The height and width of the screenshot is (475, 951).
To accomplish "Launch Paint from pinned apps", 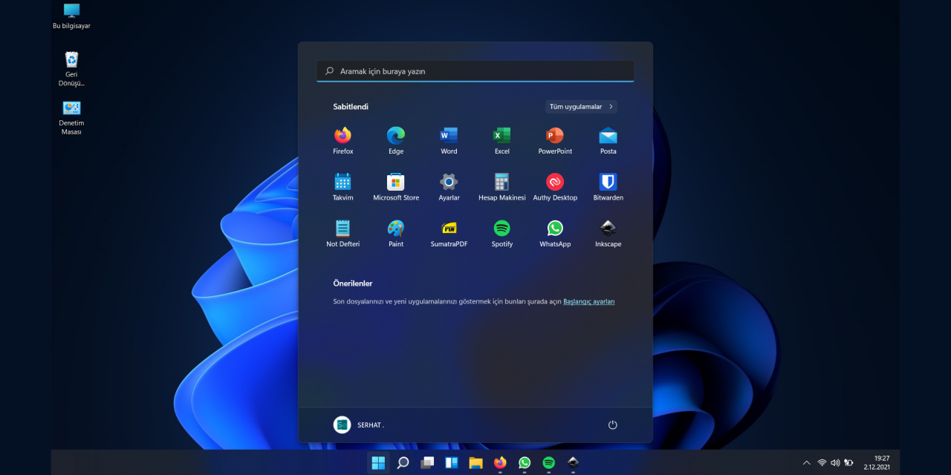I will 396,233.
